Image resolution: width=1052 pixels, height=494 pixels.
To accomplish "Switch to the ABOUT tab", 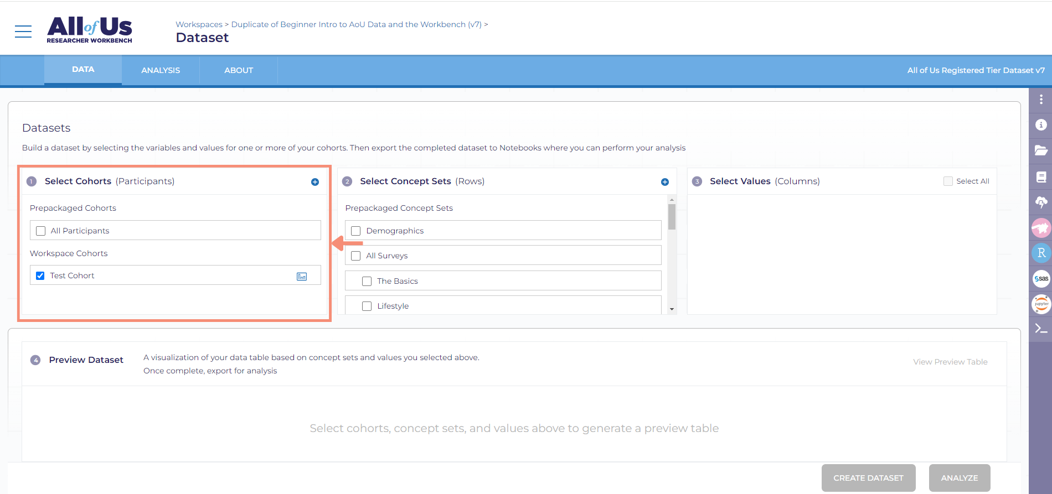I will (239, 70).
